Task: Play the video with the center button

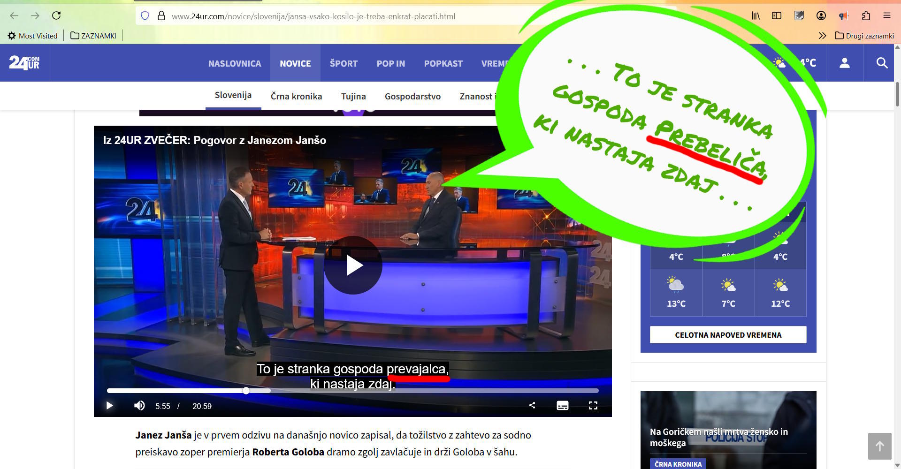Action: (x=353, y=265)
